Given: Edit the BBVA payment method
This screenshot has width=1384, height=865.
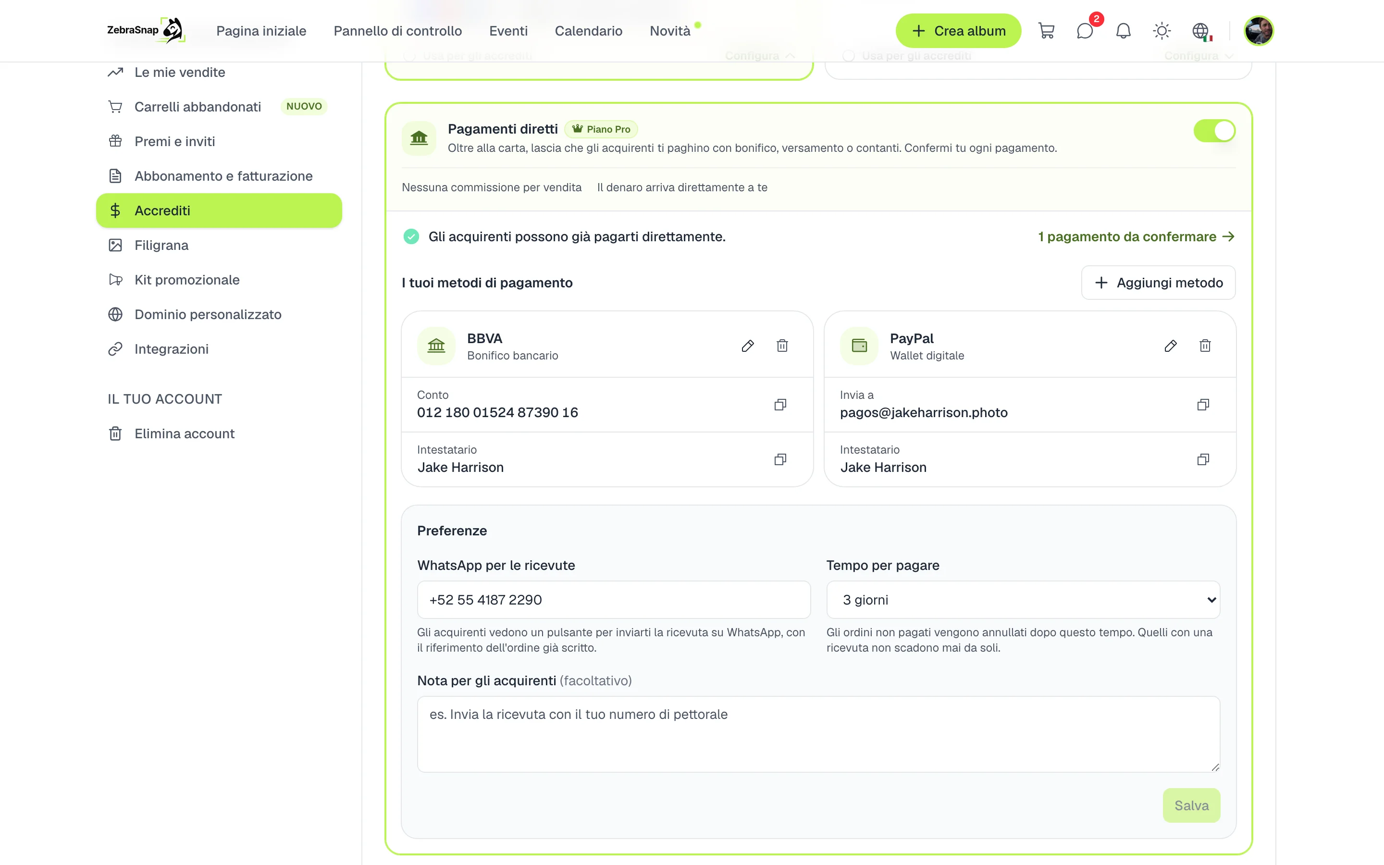Looking at the screenshot, I should [747, 346].
